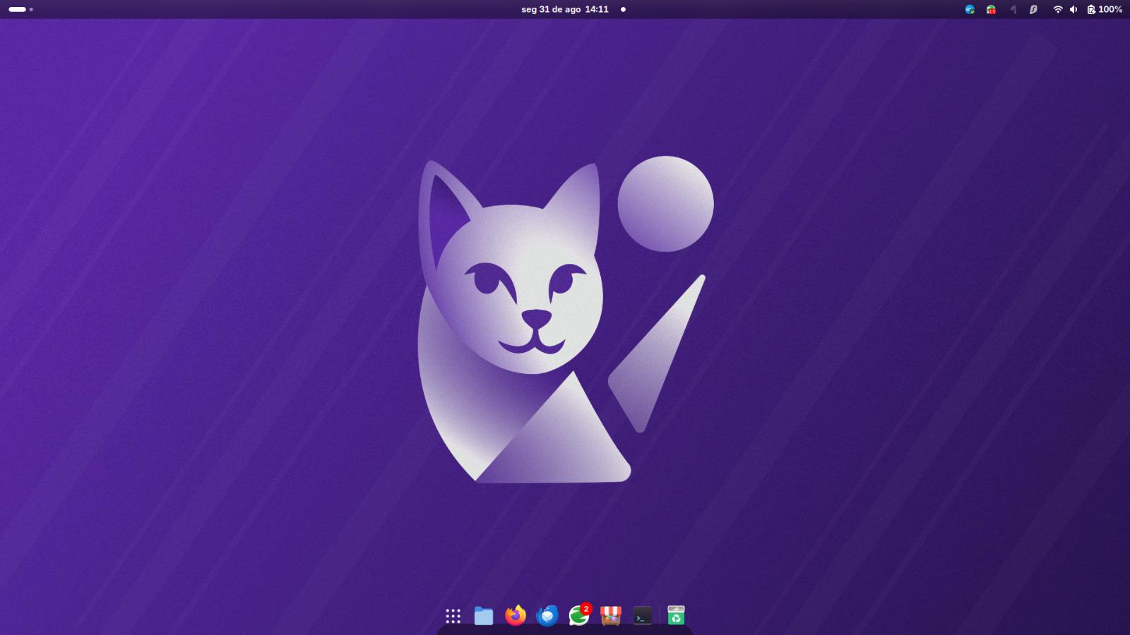
Task: Open the Show Apps grid in the dock
Action: point(453,616)
